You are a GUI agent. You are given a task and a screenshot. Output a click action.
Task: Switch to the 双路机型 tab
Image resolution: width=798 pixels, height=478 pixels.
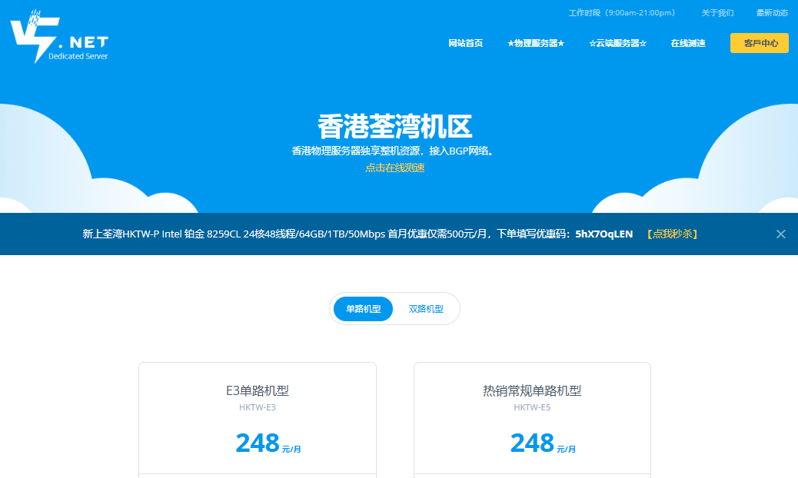click(426, 309)
